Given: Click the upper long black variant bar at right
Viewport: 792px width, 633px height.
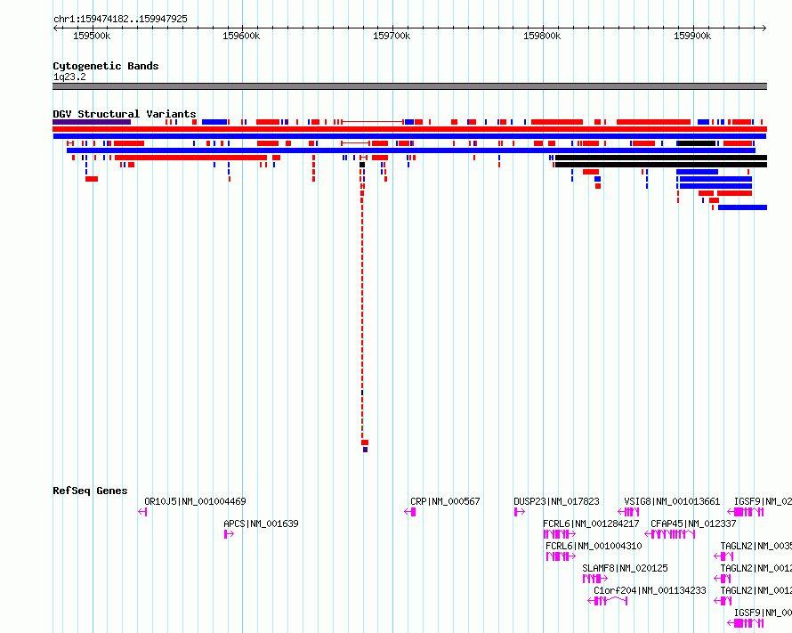Looking at the screenshot, I should click(x=660, y=158).
